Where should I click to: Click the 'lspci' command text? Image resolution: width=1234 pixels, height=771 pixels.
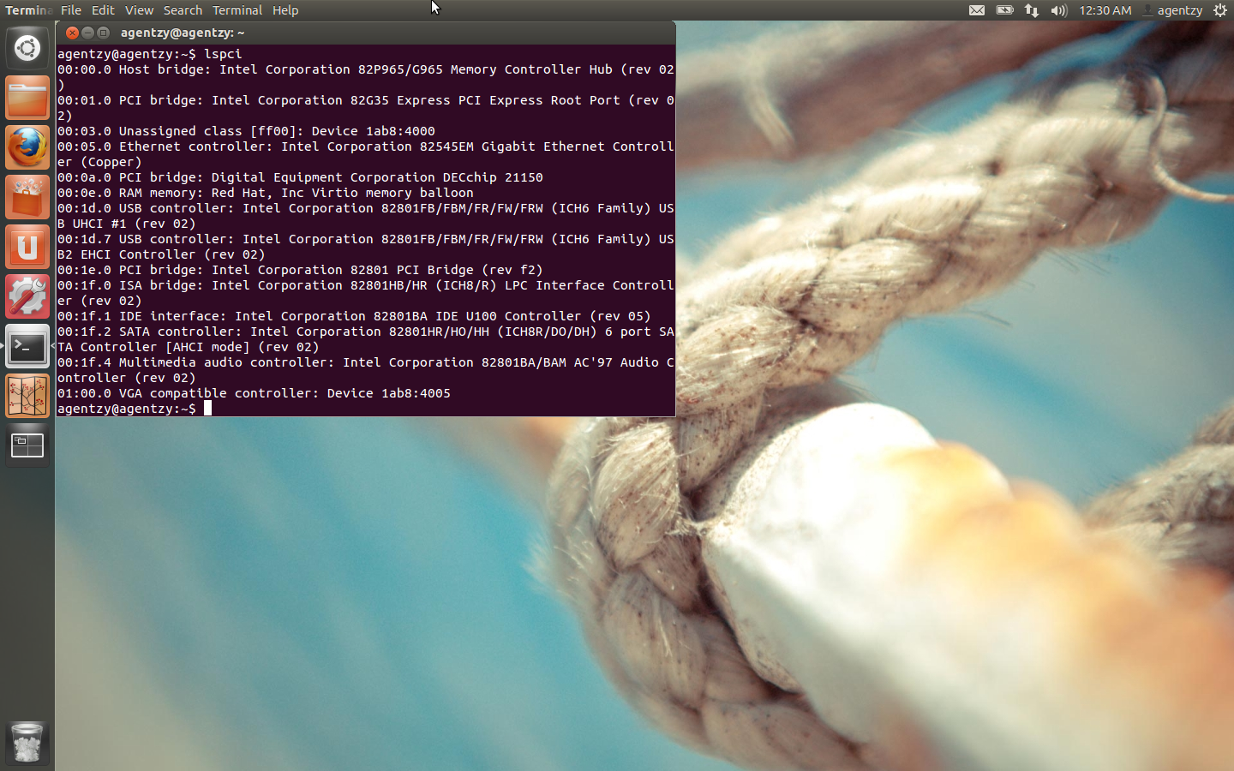(x=223, y=54)
